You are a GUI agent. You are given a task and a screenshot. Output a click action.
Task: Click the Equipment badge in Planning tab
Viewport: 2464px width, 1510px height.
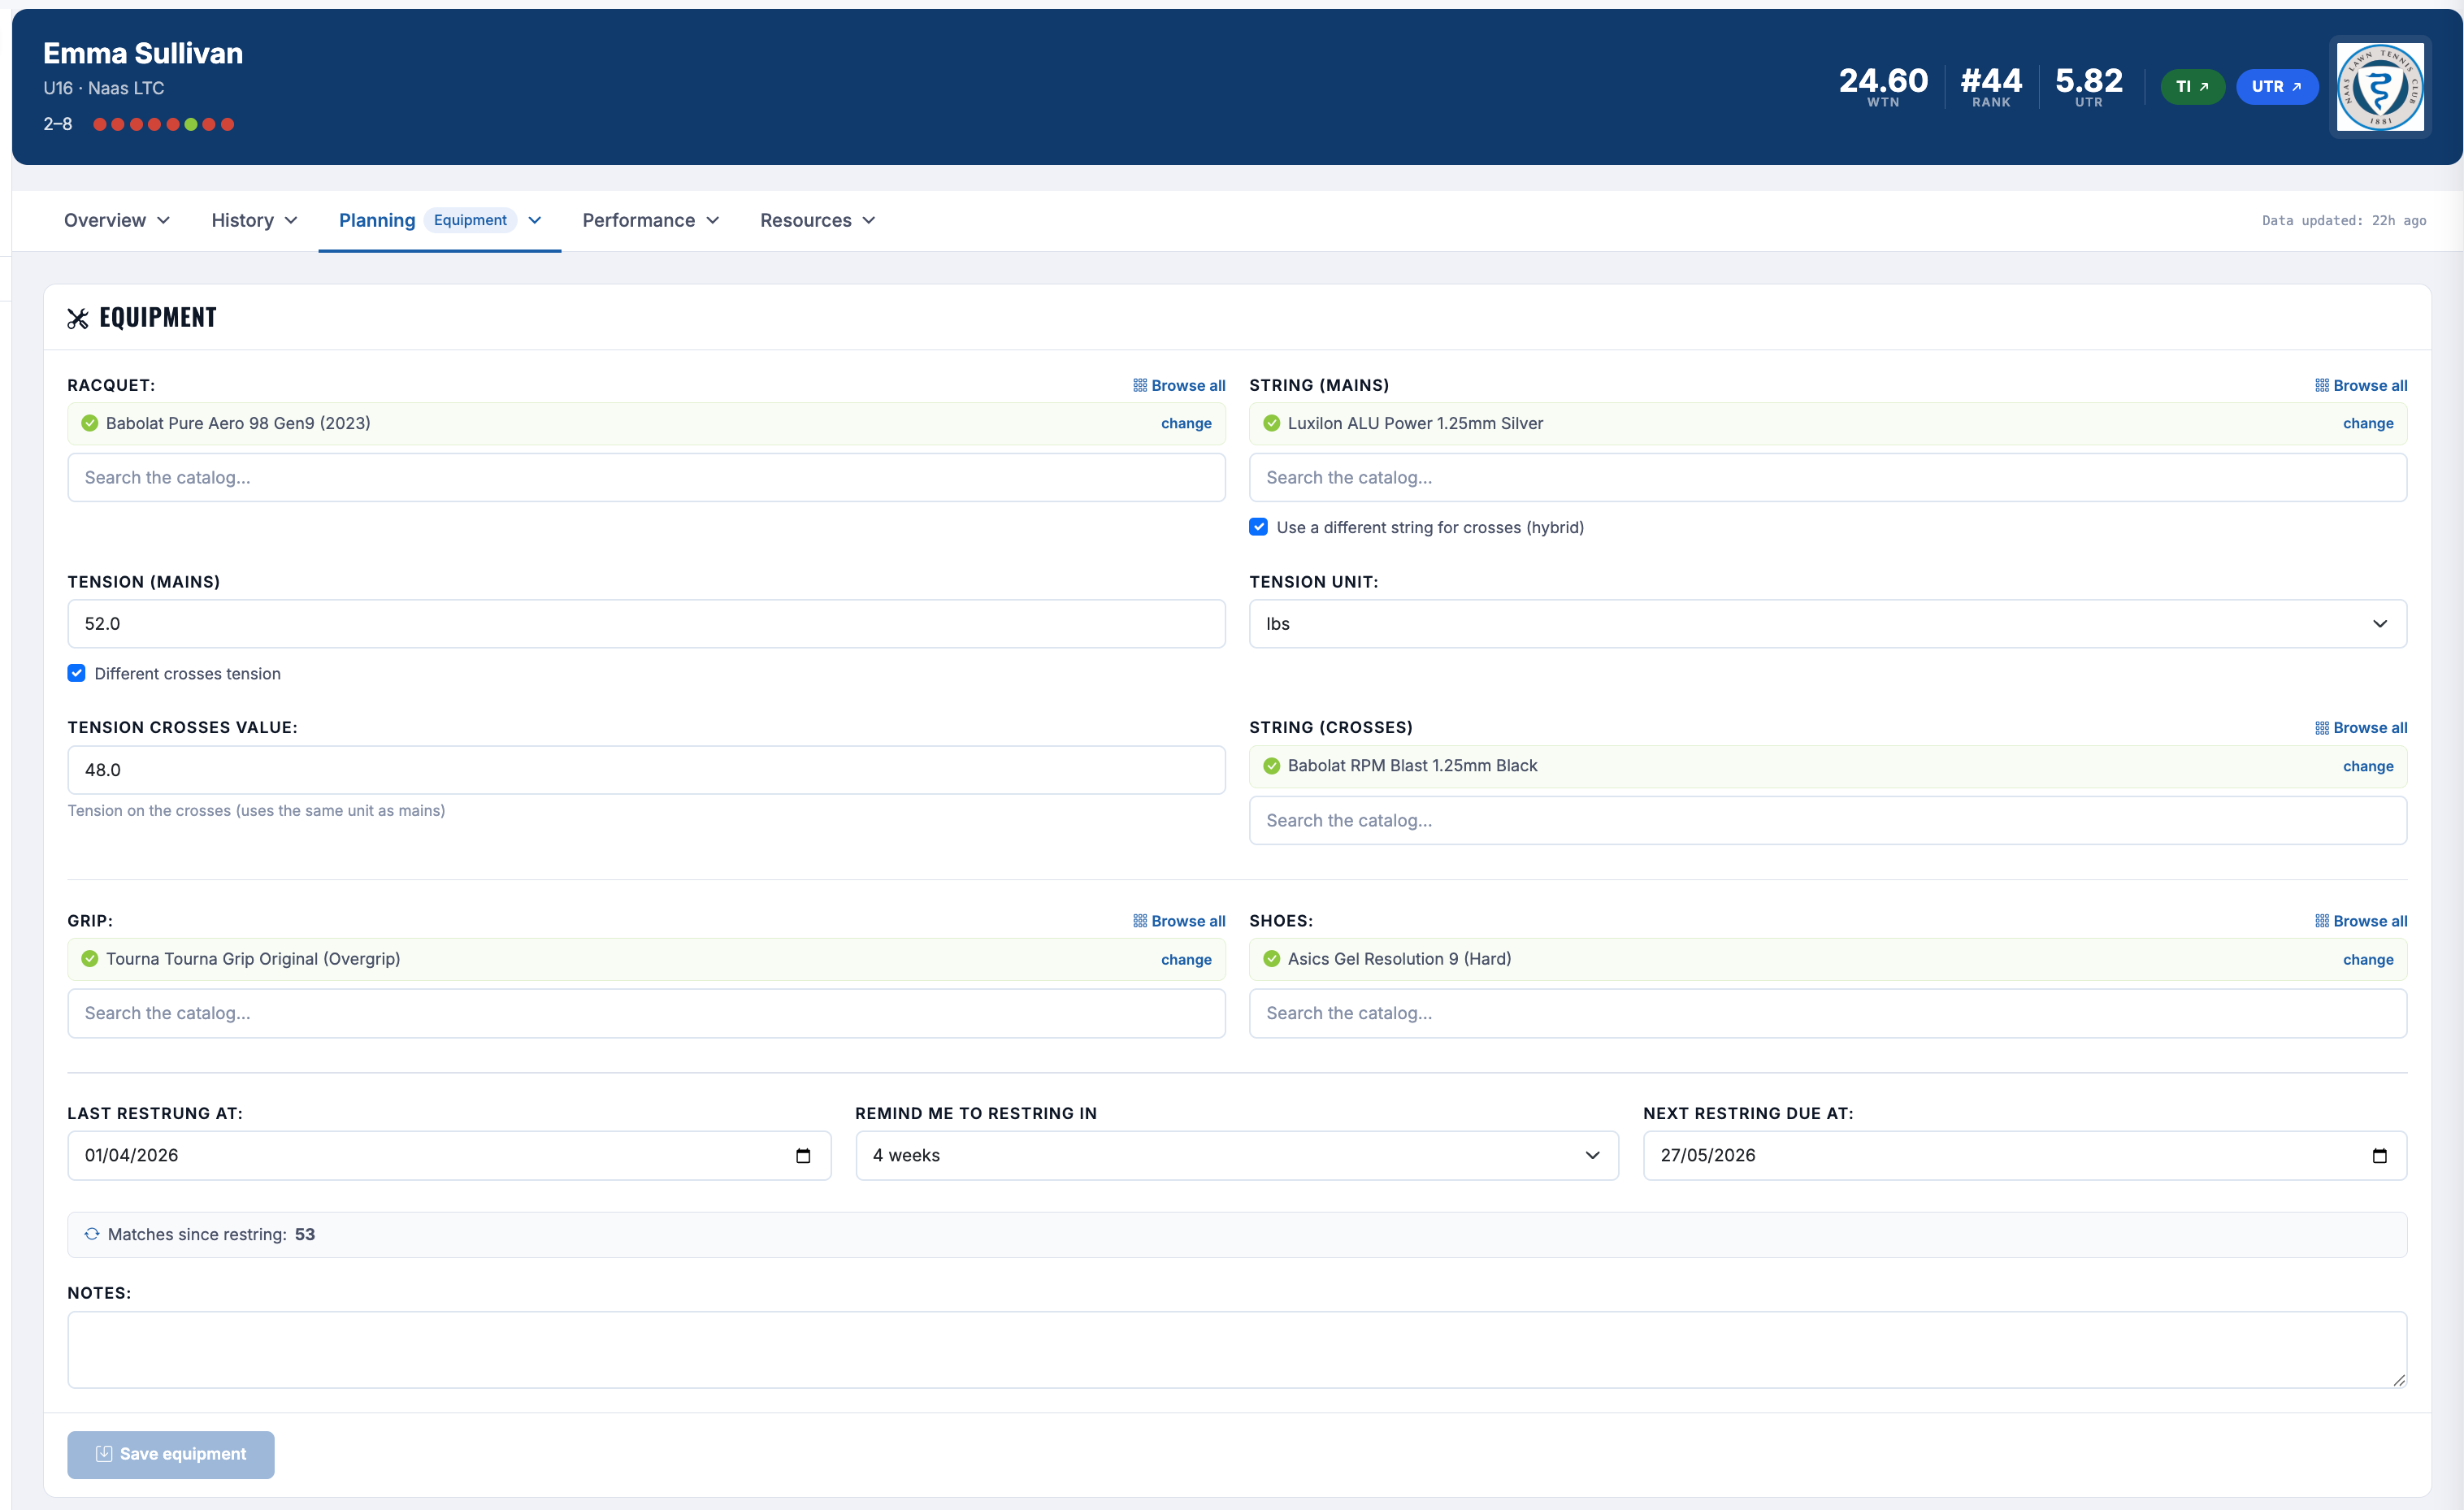[470, 220]
